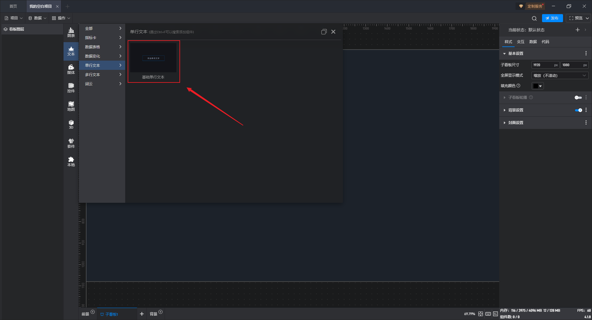592x320 pixels.
Task: Select the 3D components icon
Action: (71, 124)
